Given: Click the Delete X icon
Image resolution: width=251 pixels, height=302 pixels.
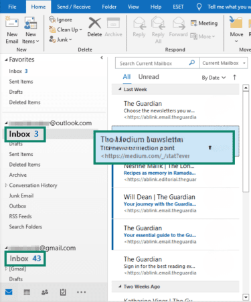Looking at the screenshot, I should pos(94,23).
